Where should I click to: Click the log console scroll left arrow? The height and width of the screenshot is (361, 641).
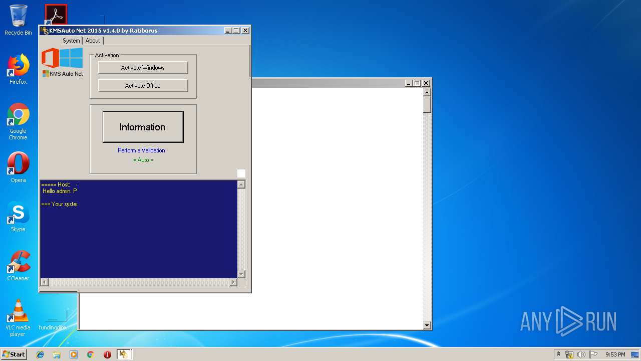[x=44, y=282]
